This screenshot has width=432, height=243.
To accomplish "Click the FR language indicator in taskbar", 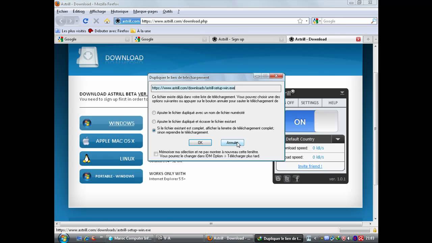I will point(309,238).
